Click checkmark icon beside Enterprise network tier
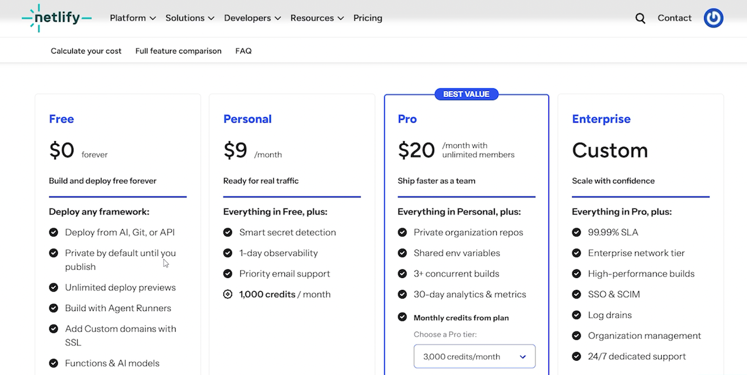Image resolution: width=747 pixels, height=375 pixels. [576, 253]
